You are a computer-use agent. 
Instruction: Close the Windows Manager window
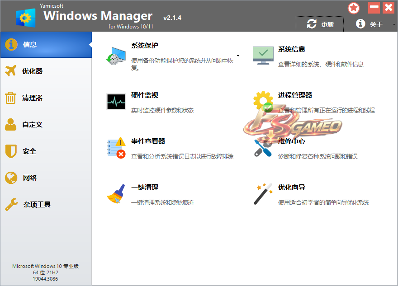point(389,8)
